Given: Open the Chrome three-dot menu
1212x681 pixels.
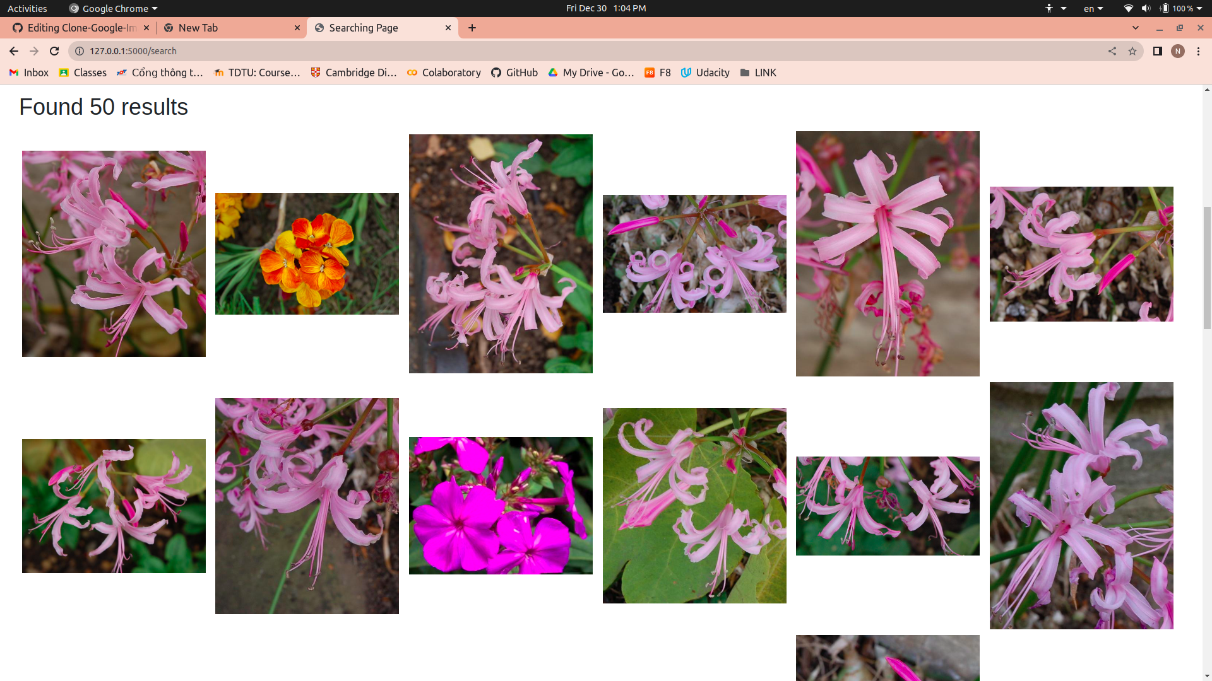Looking at the screenshot, I should (1199, 51).
